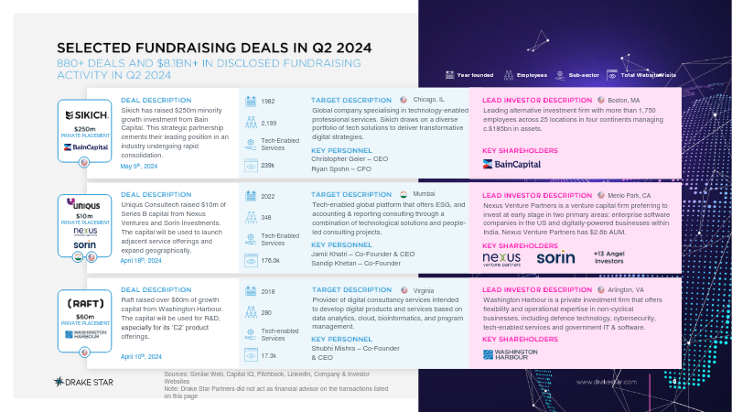Click the Year founded legend icon
The width and height of the screenshot is (732, 412).
point(449,75)
